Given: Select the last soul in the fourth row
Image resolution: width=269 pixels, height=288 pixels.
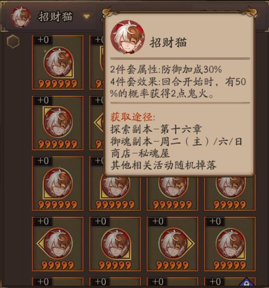Looking at the screenshot, I should point(230,244).
